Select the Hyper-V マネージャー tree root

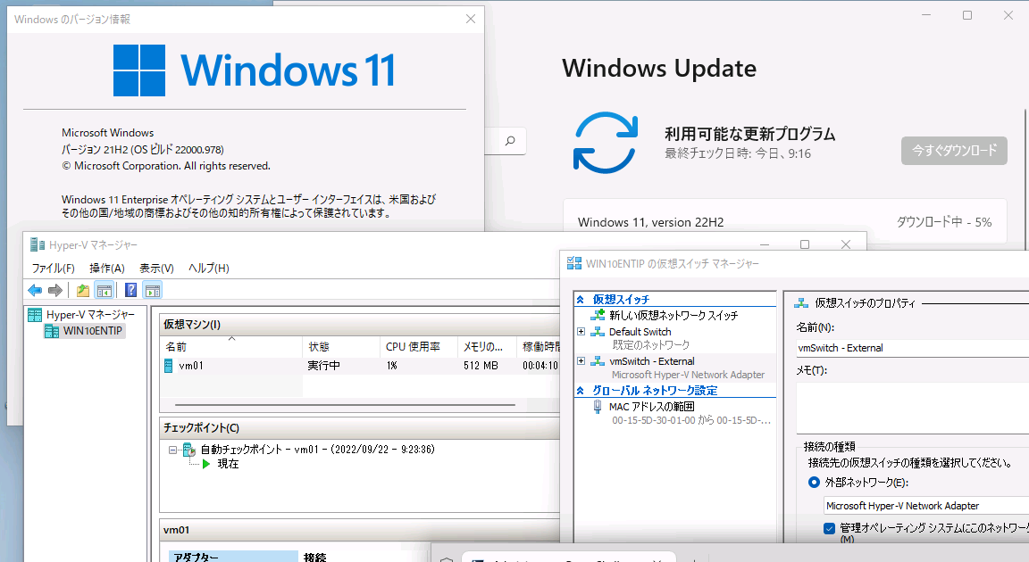[90, 315]
